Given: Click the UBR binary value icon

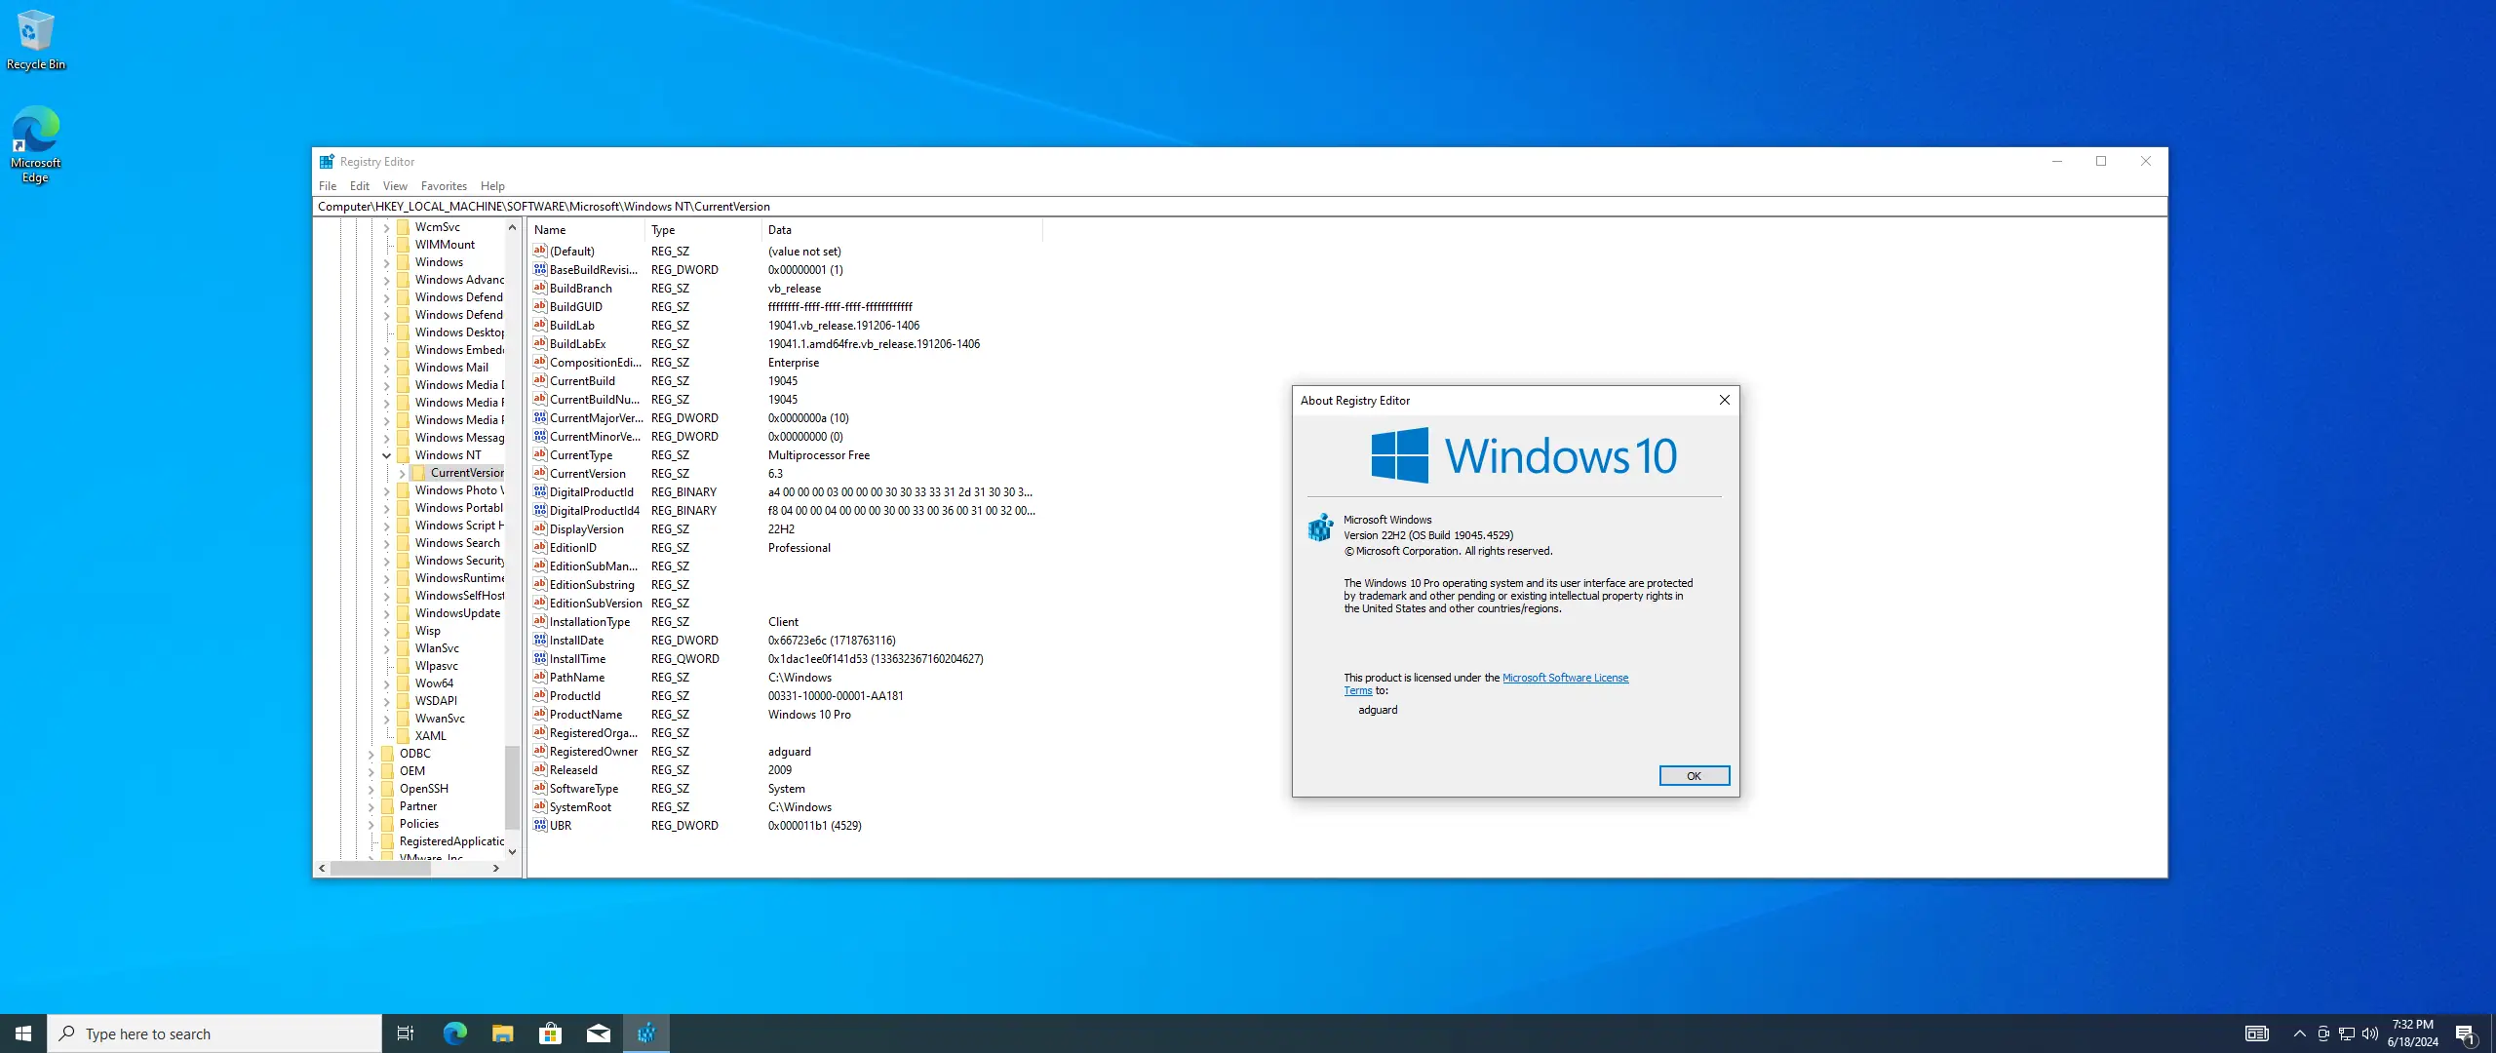Looking at the screenshot, I should tap(539, 826).
